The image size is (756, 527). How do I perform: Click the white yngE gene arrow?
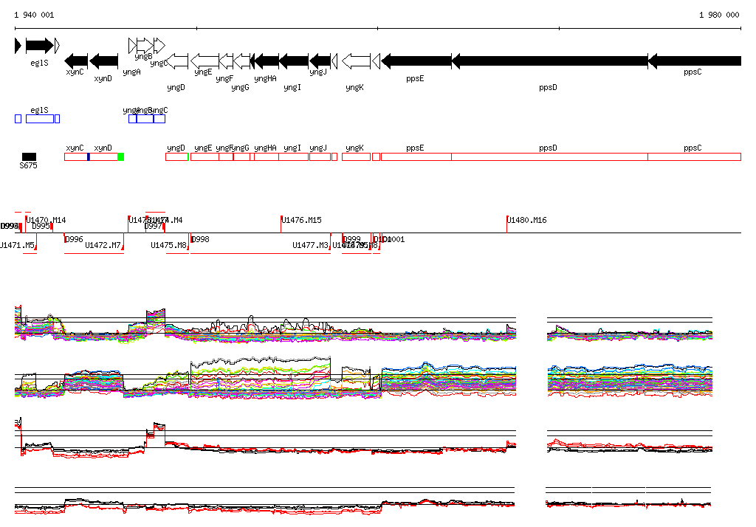pos(205,61)
